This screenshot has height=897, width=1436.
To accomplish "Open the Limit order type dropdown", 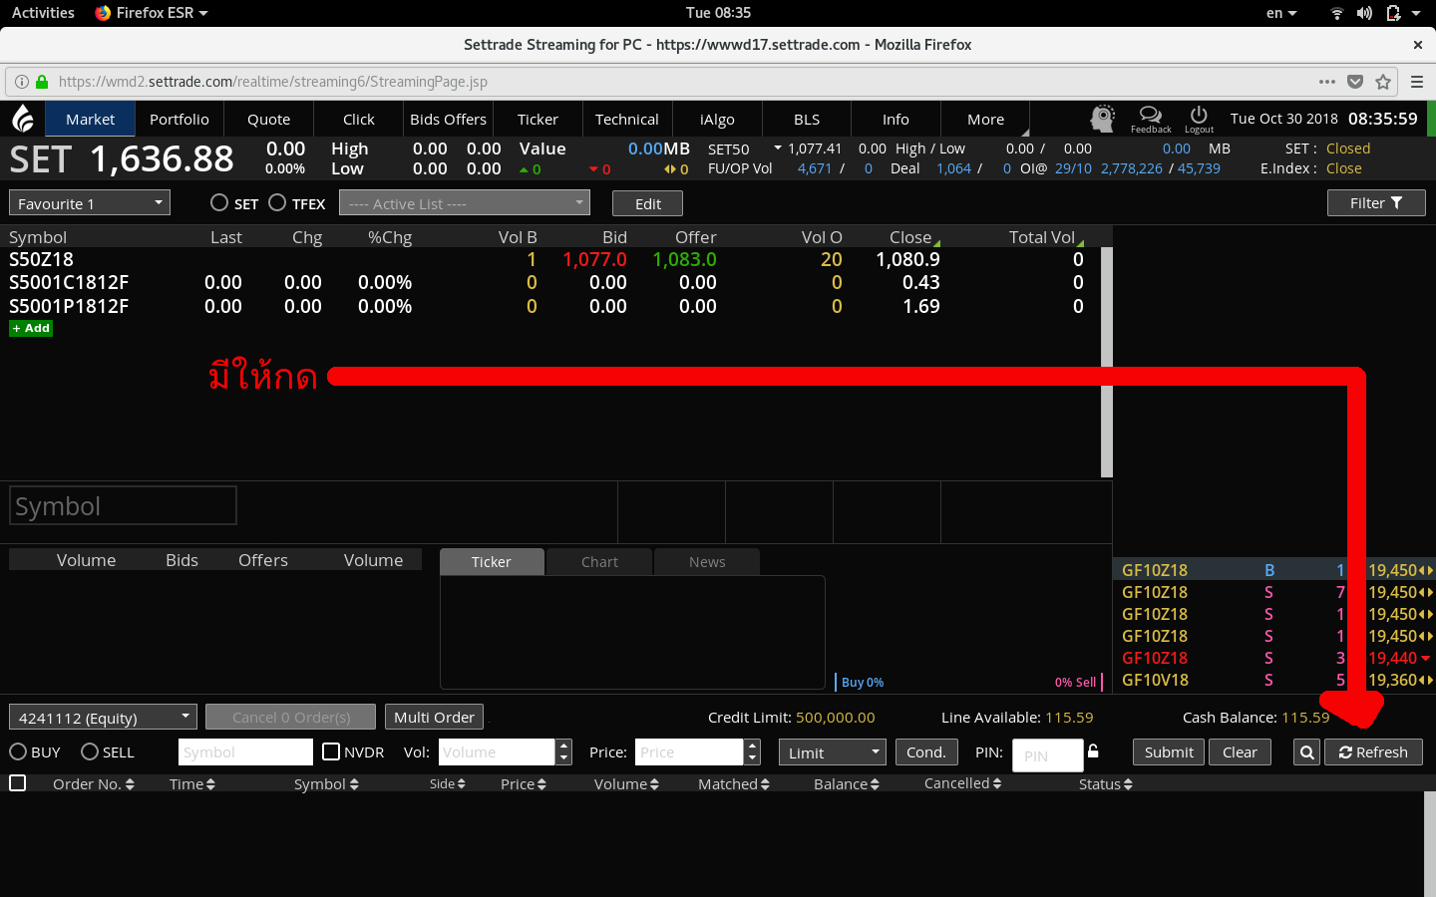I will click(833, 752).
